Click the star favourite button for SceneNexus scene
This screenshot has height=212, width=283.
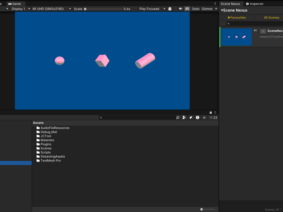(263, 31)
